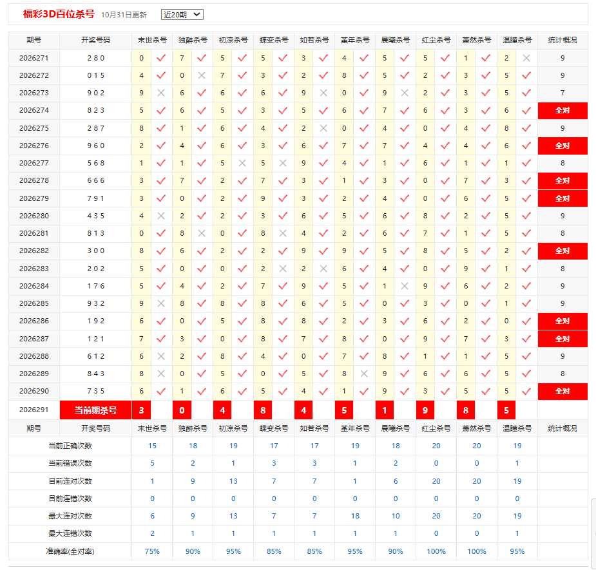Click the gray X mark in row 2026285
The width and height of the screenshot is (596, 570).
click(x=161, y=303)
